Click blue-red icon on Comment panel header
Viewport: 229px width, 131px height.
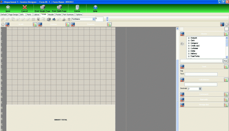pos(182,94)
